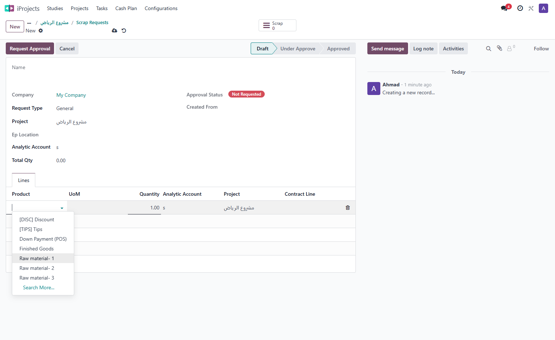Delete the line with trash icon
Viewport: 555px width, 340px height.
(x=348, y=208)
